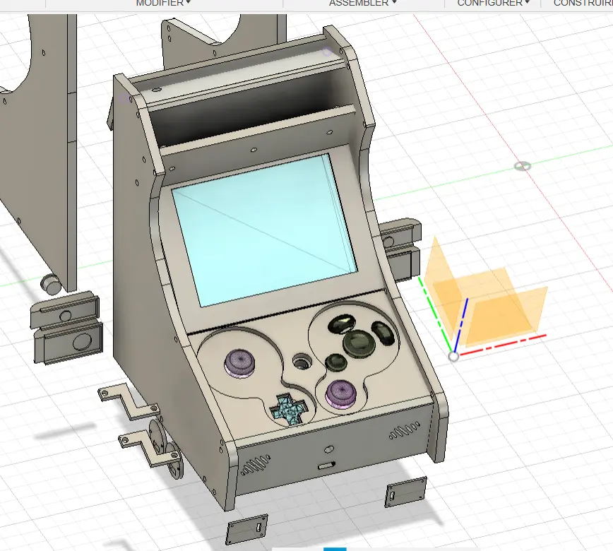Select the left speaker grille on front panel
Image resolution: width=613 pixels, height=551 pixels.
point(255,464)
